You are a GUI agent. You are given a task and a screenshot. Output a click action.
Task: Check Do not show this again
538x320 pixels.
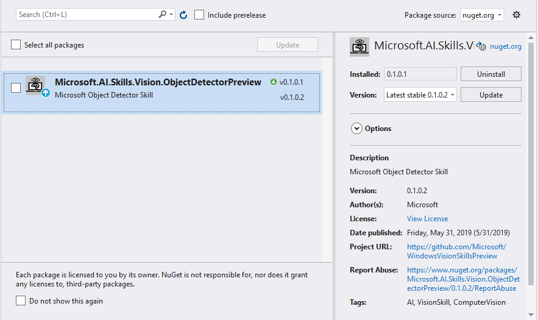tap(21, 300)
